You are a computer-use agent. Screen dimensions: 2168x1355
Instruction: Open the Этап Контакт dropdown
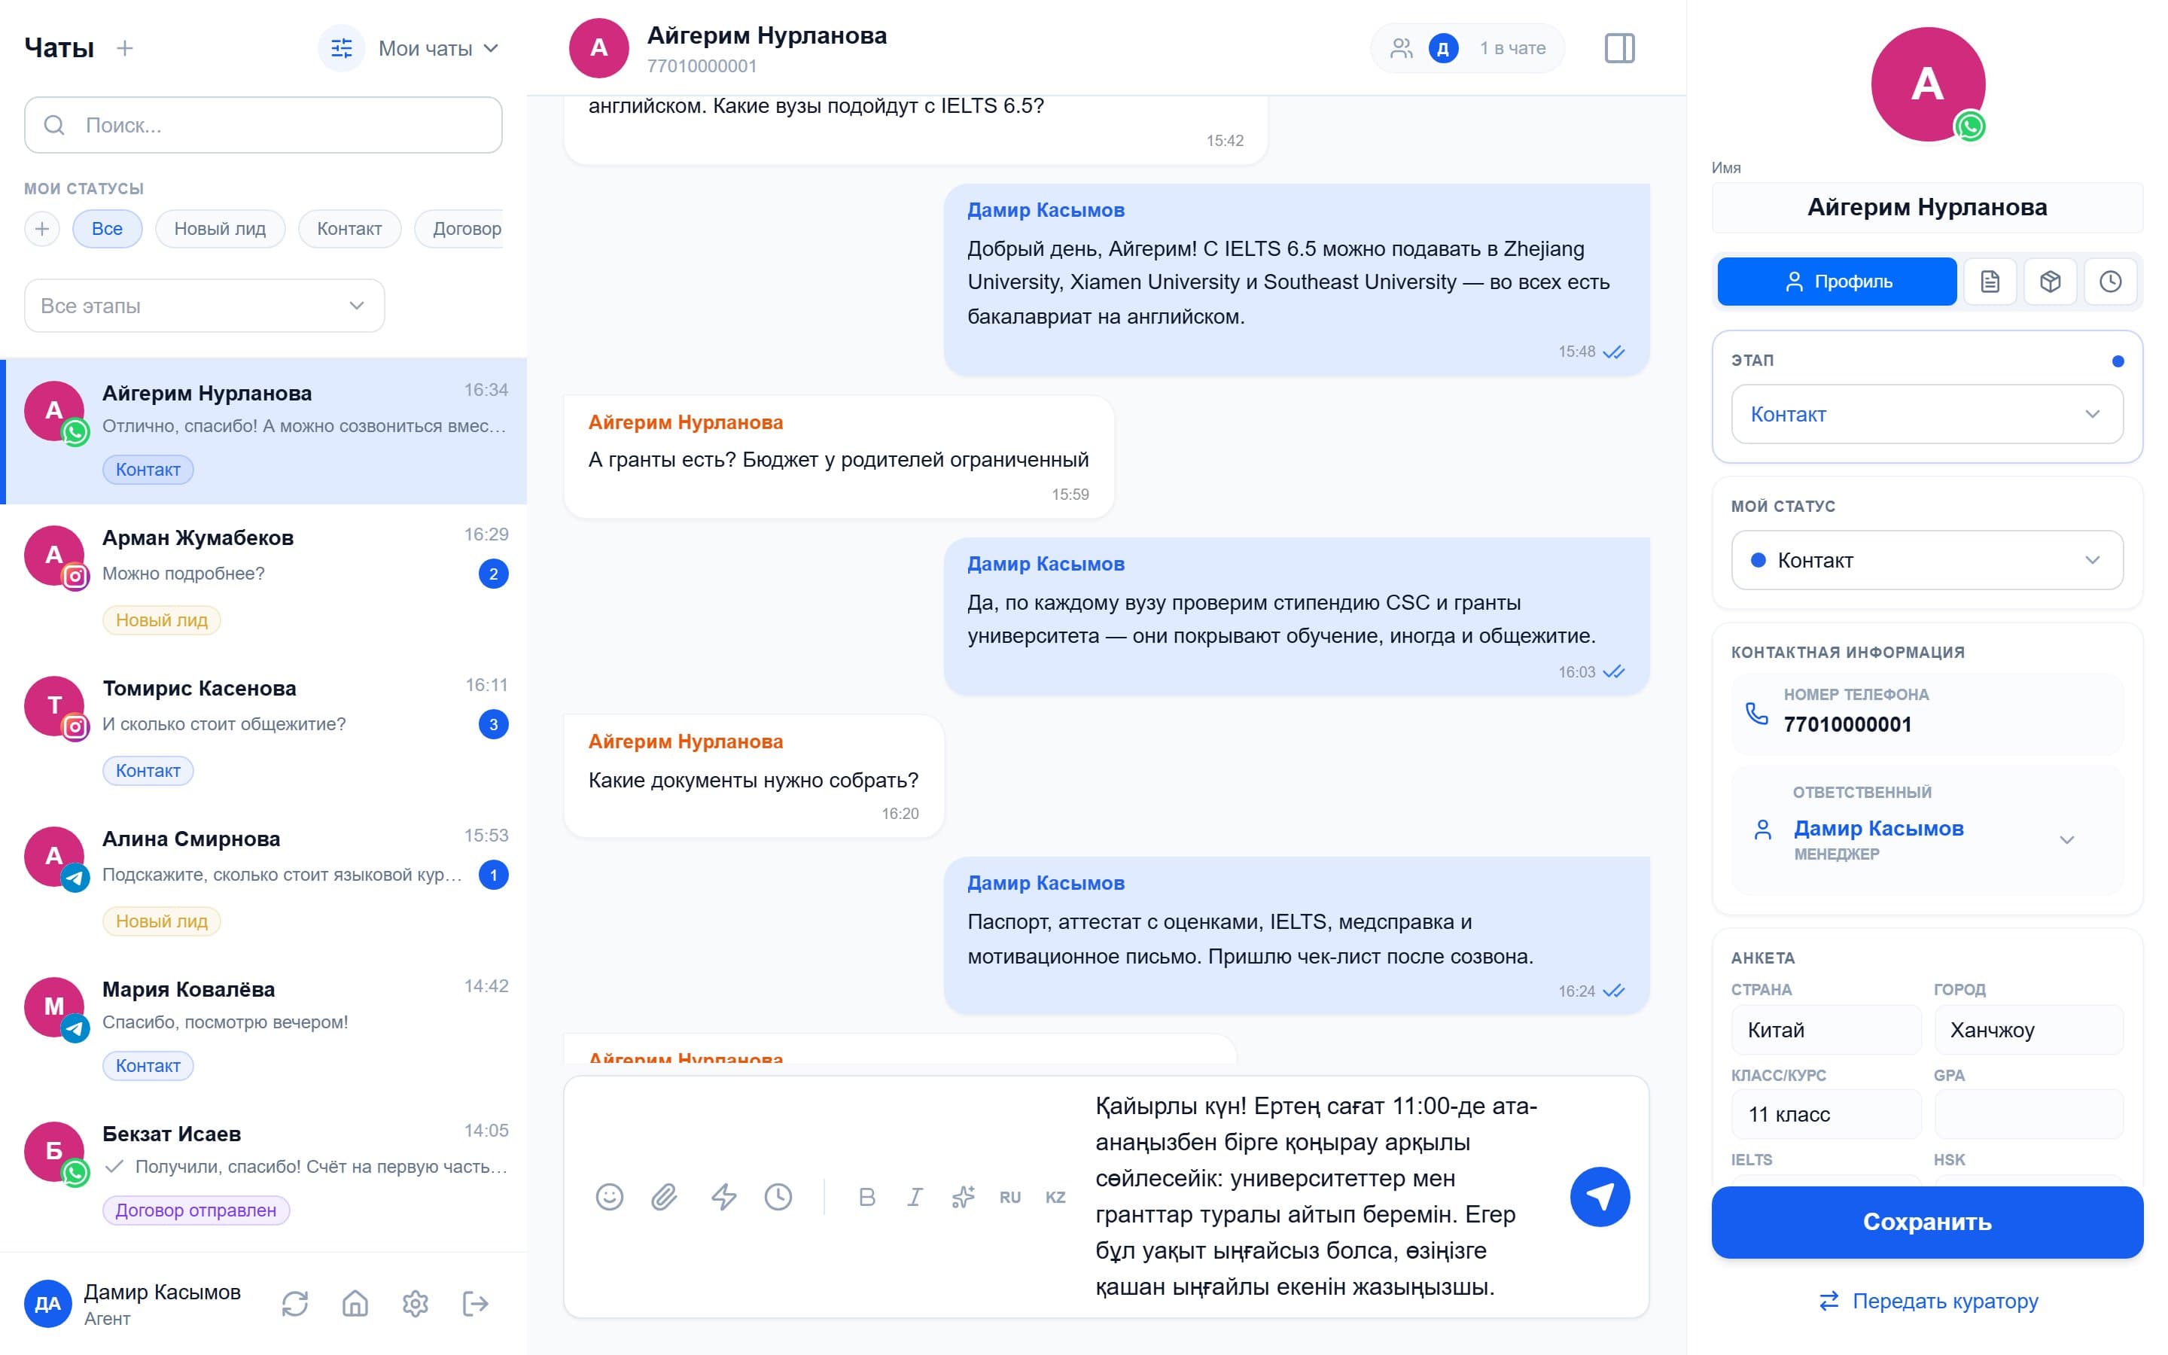pos(1927,414)
